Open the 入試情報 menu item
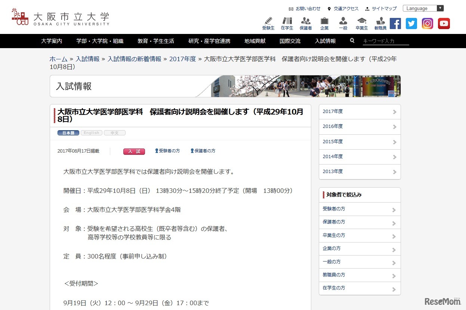This screenshot has width=466, height=310. pyautogui.click(x=325, y=41)
